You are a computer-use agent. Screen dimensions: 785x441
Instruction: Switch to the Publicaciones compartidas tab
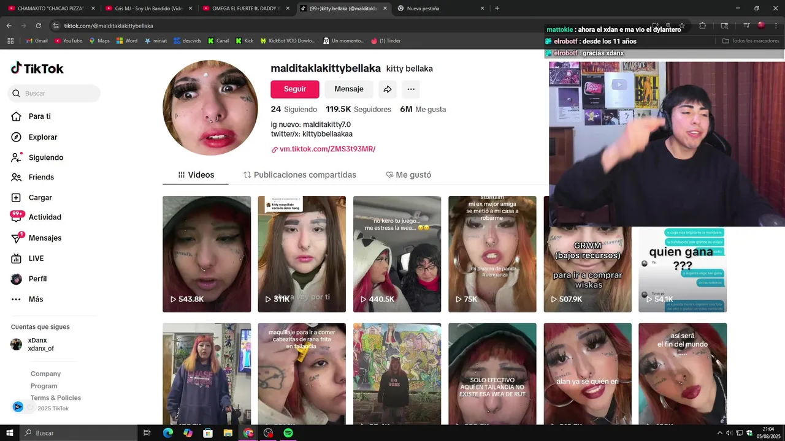tap(300, 175)
